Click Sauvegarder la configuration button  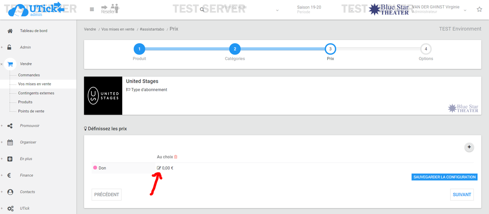pyautogui.click(x=445, y=177)
